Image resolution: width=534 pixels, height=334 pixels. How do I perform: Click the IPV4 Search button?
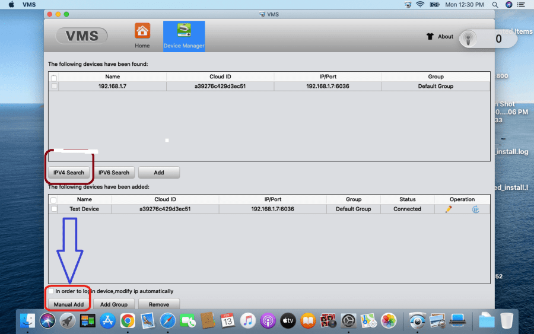pyautogui.click(x=69, y=173)
